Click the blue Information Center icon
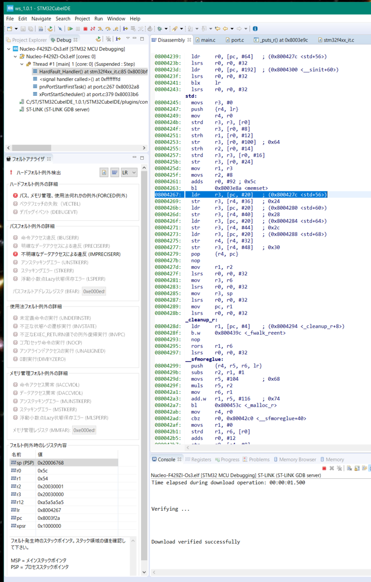The image size is (371, 582). pos(254,29)
